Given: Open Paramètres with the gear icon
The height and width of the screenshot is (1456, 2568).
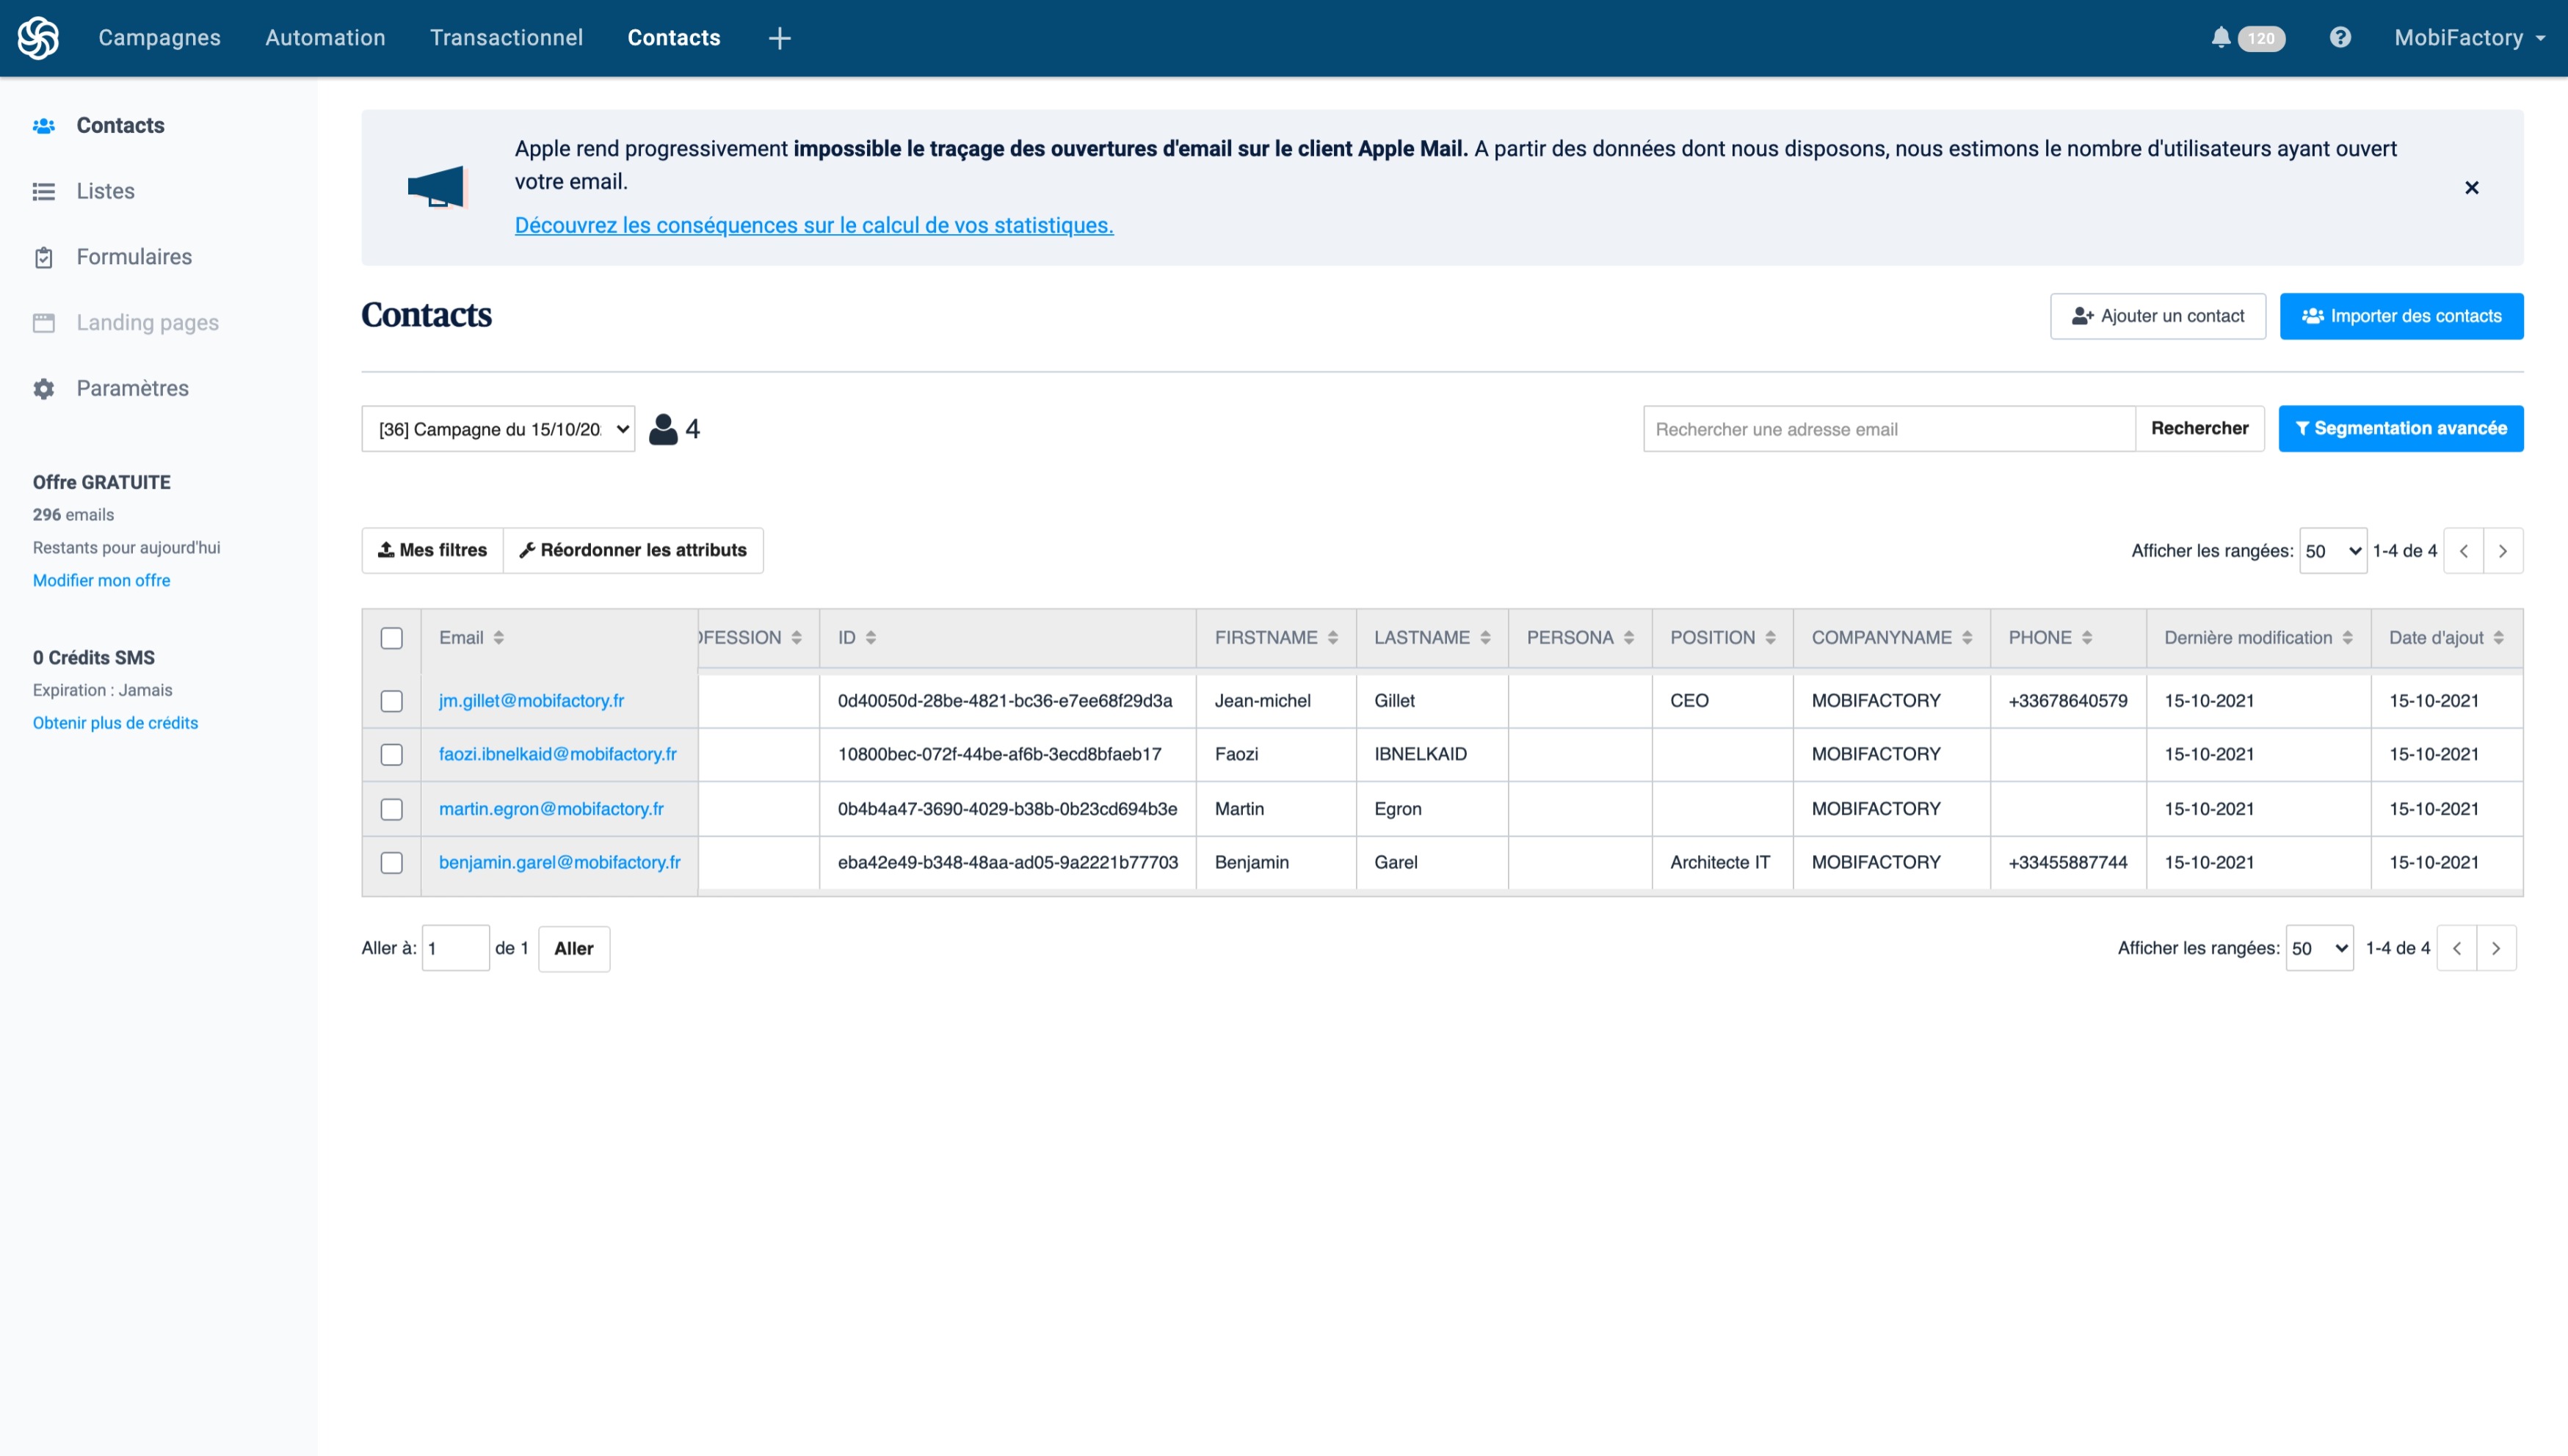Looking at the screenshot, I should pos(44,389).
